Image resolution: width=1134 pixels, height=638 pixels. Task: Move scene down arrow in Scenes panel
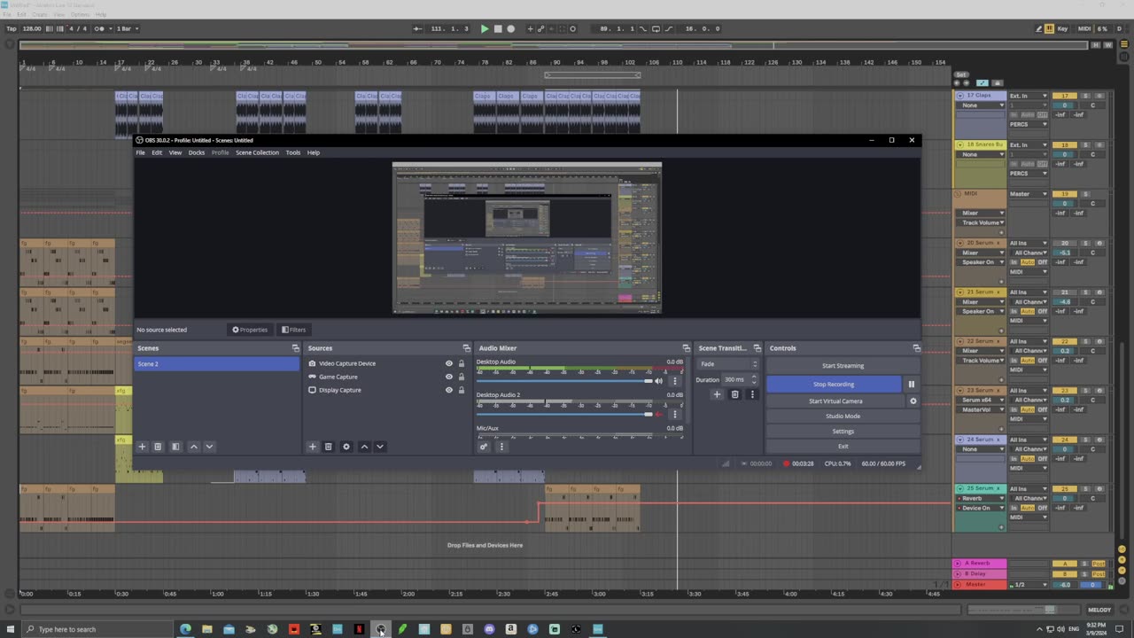pyautogui.click(x=209, y=447)
